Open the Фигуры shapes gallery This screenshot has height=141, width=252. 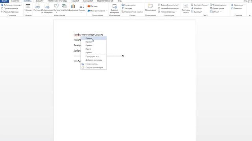tap(56, 8)
